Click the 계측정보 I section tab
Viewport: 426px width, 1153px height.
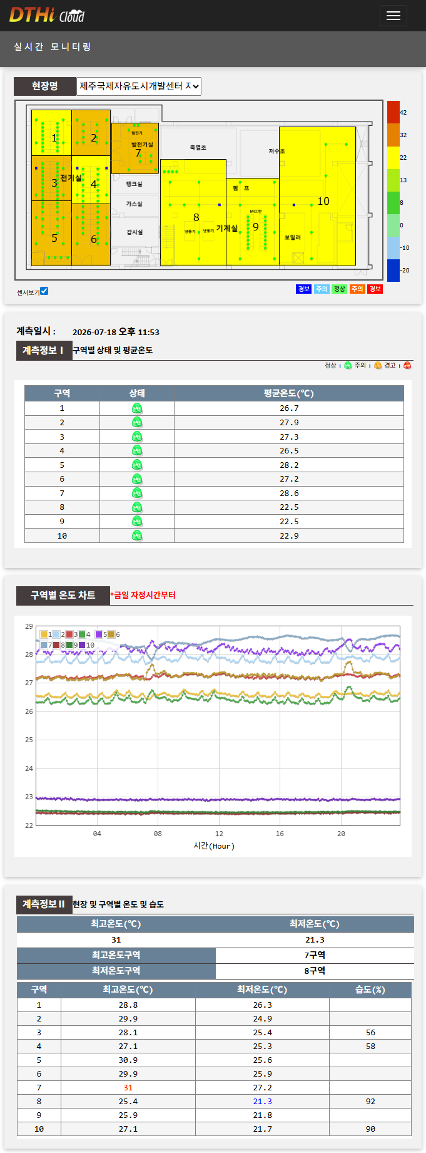coord(43,350)
